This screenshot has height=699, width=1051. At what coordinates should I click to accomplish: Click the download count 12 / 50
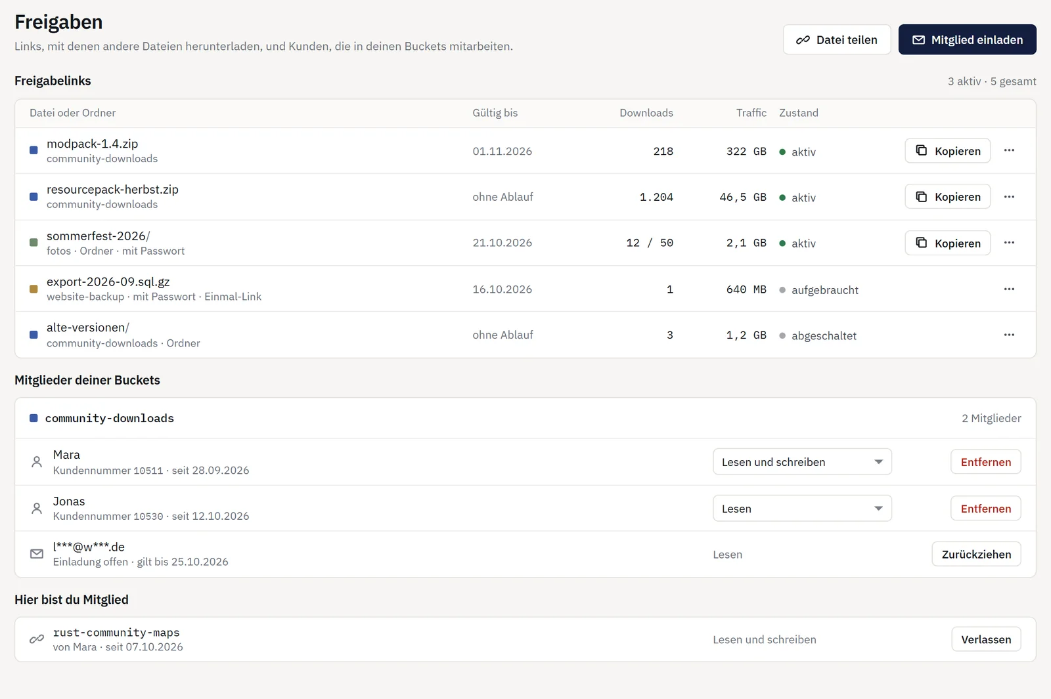tap(650, 243)
